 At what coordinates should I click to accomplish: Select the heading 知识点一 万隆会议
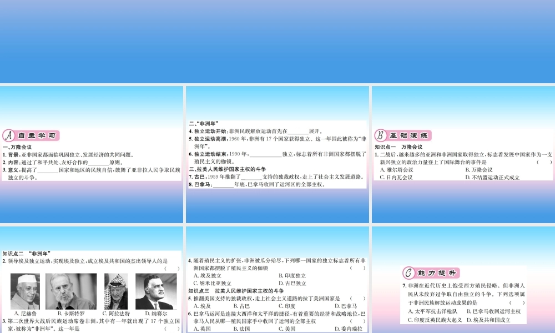tap(398, 147)
